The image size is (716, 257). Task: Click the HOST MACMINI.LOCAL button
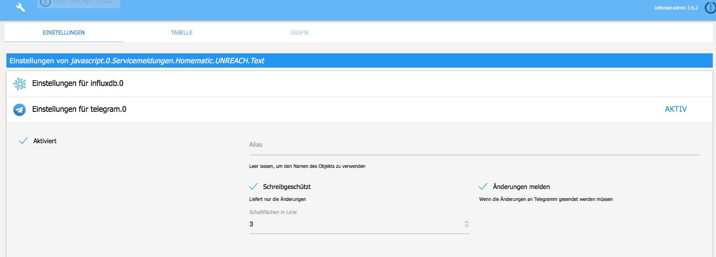point(79,3)
